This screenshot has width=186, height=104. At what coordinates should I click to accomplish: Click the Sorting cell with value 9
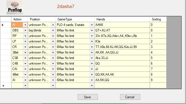coord(158,80)
